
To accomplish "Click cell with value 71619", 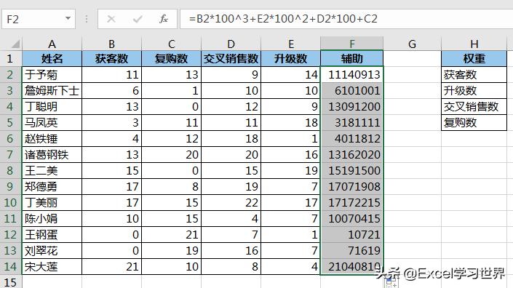I will coord(351,251).
